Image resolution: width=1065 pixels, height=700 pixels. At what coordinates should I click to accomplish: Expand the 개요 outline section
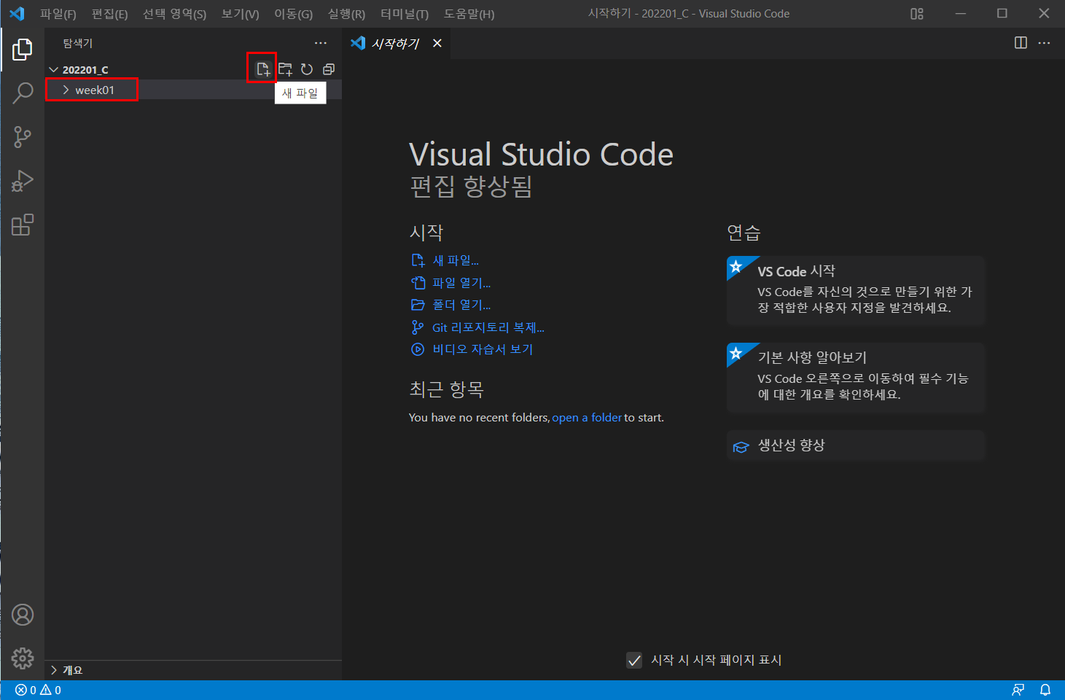pos(193,670)
